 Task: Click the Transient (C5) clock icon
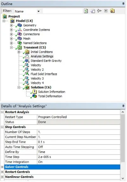pos(20,47)
